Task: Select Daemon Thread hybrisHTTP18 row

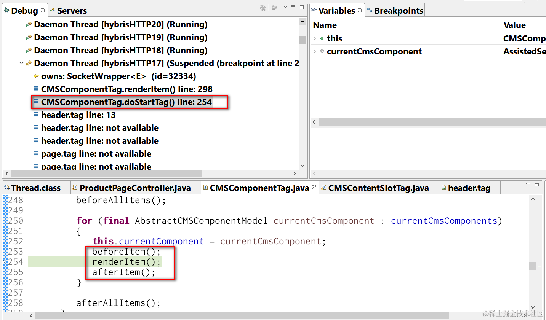Action: [121, 50]
